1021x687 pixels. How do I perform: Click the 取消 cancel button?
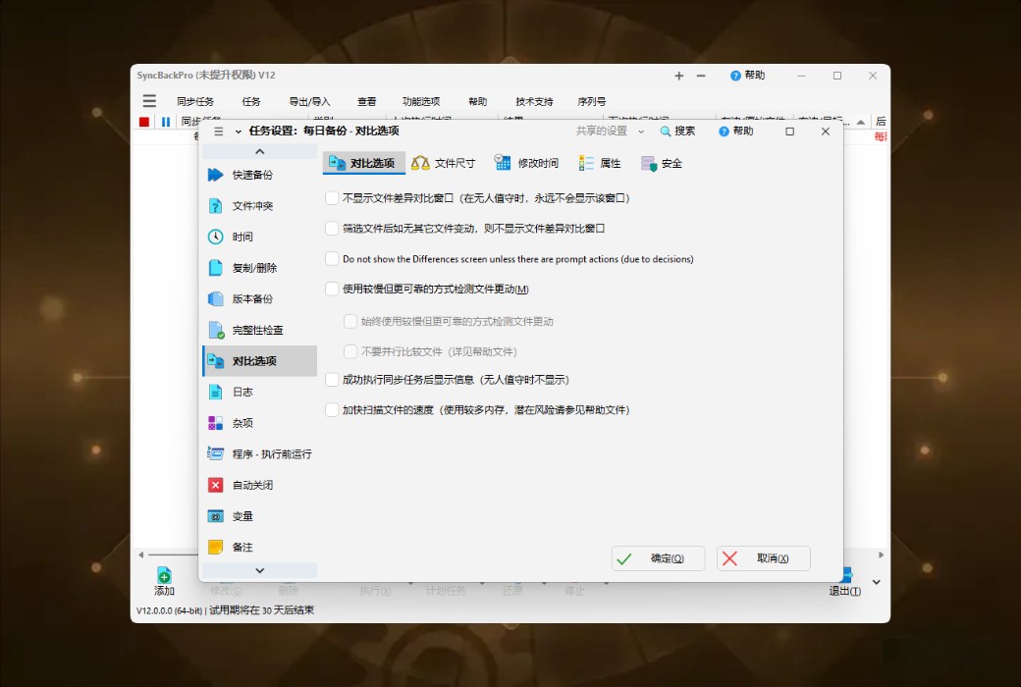pos(766,557)
